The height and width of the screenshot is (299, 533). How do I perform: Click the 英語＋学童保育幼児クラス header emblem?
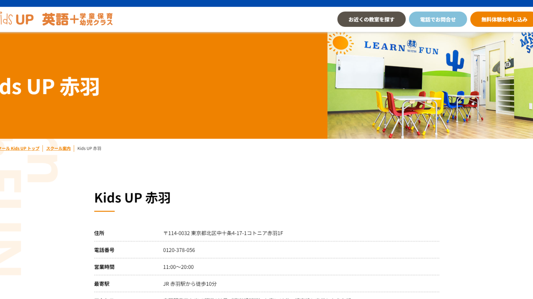tap(78, 19)
